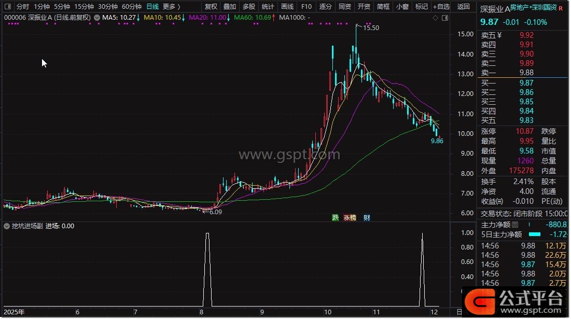Open the 更多 timeframes dropdown
Viewport: 571px width, 319px height.
point(171,7)
